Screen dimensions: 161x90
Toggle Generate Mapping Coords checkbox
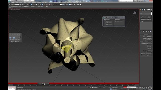(x=141, y=53)
